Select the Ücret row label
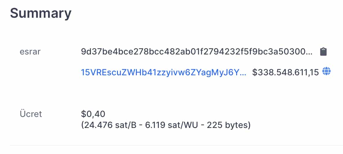This screenshot has height=154, width=343. (31, 114)
